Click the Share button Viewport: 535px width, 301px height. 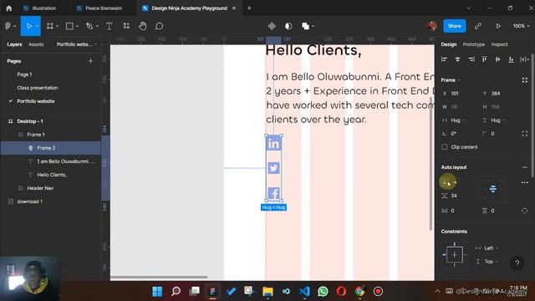pos(455,26)
